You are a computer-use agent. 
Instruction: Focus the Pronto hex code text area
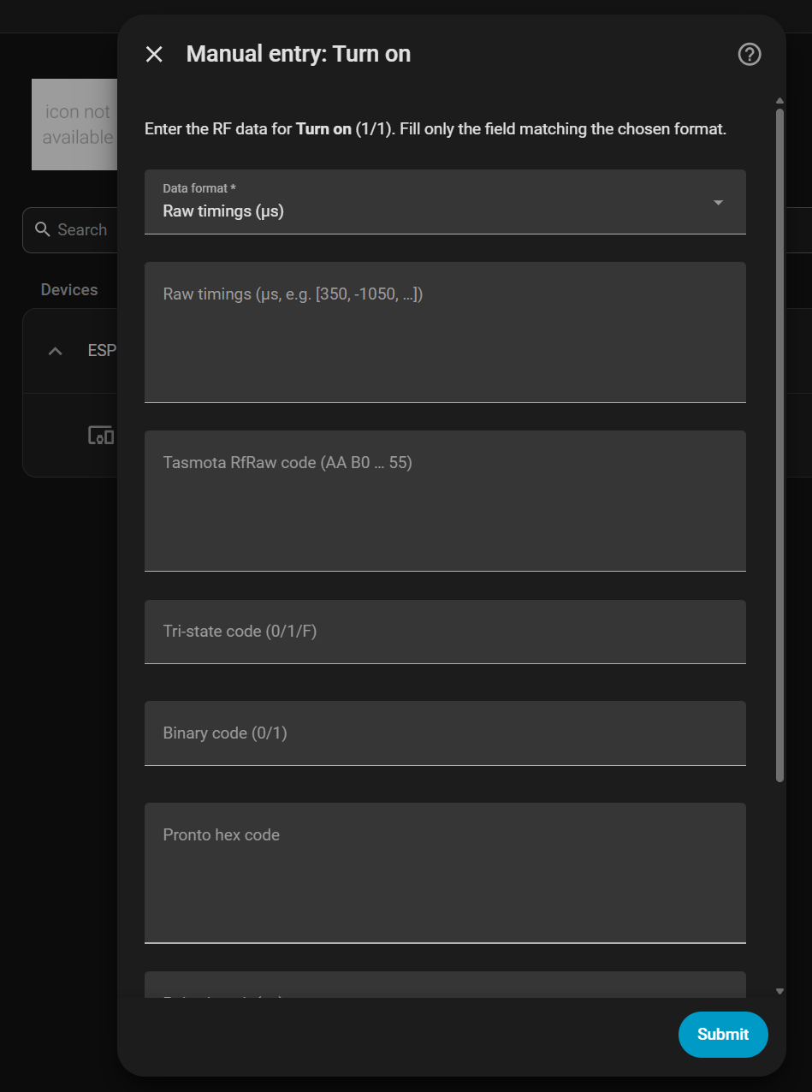[445, 873]
